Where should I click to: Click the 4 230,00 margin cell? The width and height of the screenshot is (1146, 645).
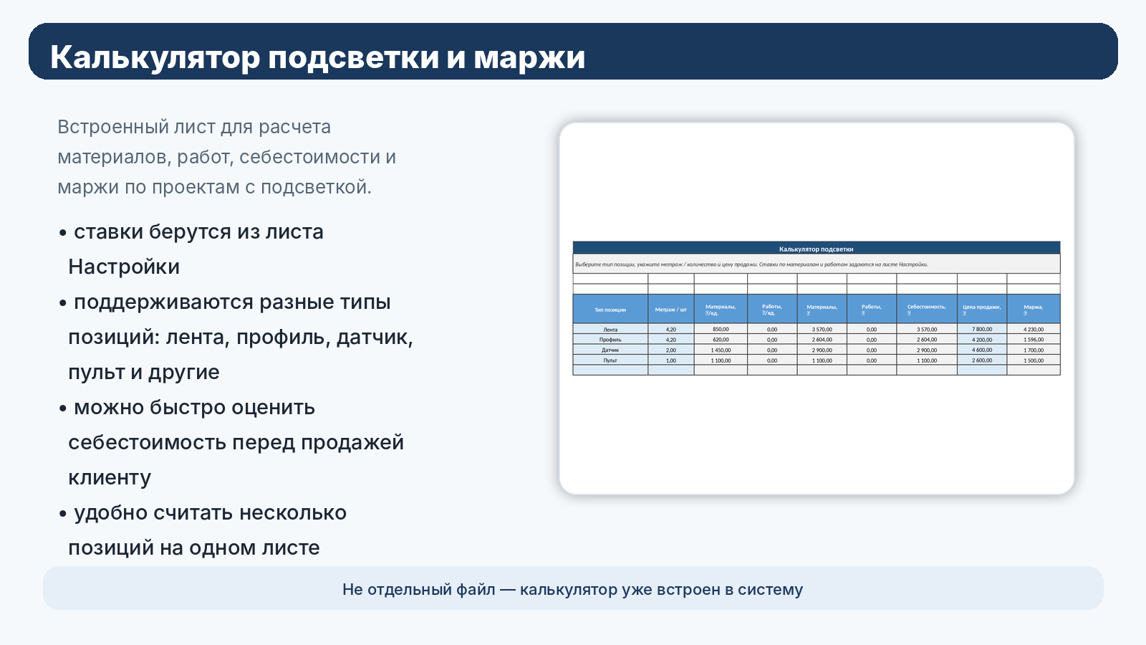coord(1033,330)
